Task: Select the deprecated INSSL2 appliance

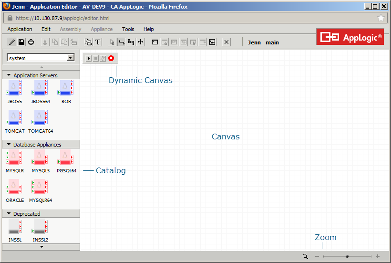Action: click(x=40, y=227)
